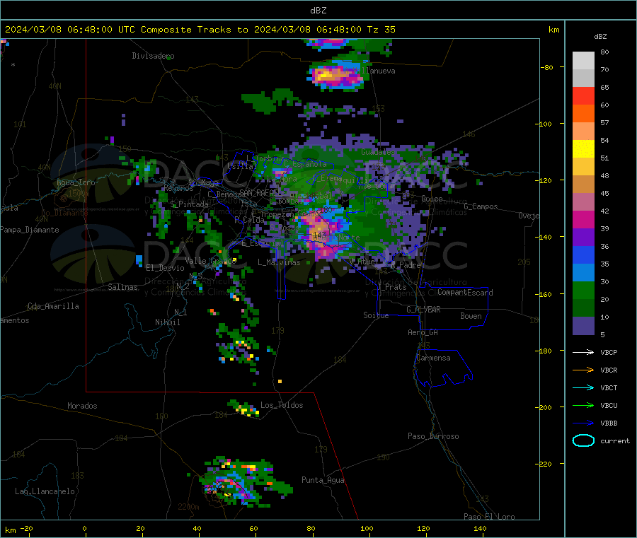Viewport: 637px width, 538px height.
Task: Click the green VBCU arrow in legend
Action: tap(583, 405)
